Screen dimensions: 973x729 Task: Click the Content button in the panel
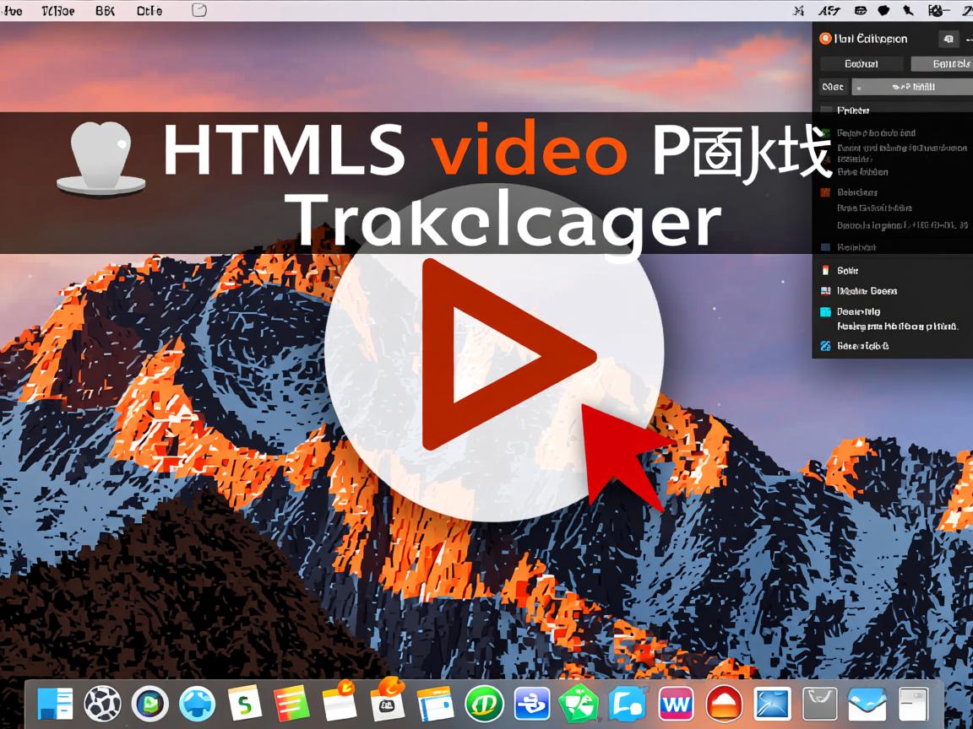point(863,63)
